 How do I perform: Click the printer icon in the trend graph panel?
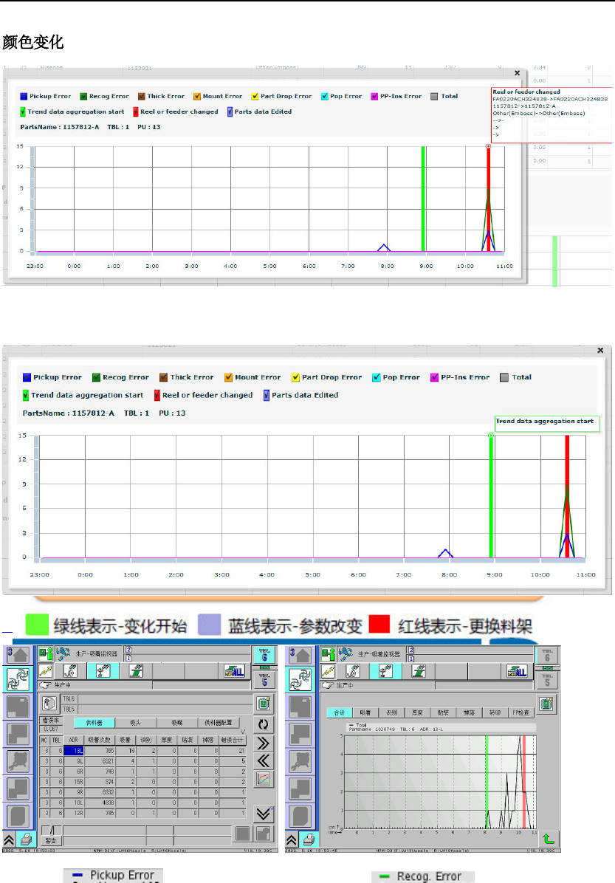point(309,840)
